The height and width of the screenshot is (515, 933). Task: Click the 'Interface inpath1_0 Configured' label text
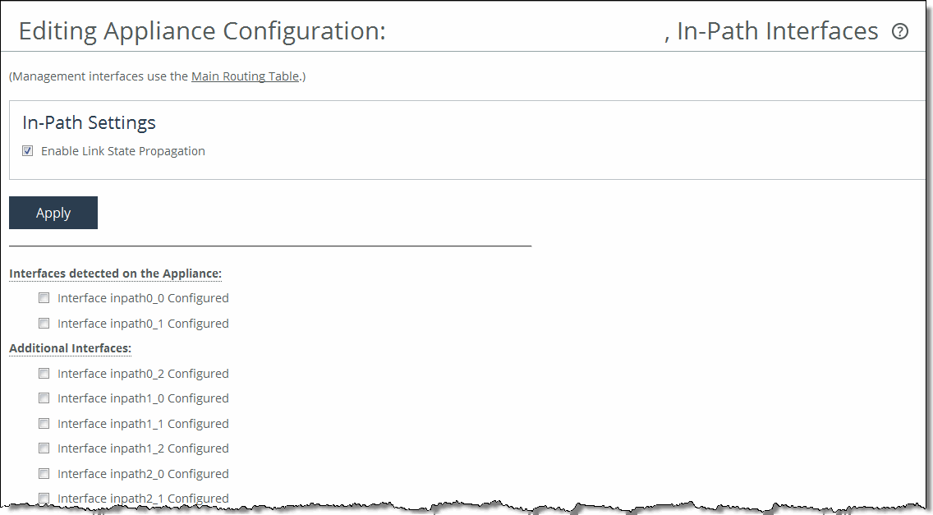click(x=143, y=398)
